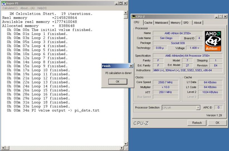Open the Processor Selection dropdown
Viewport: 229px width, 151px height.
(198, 108)
